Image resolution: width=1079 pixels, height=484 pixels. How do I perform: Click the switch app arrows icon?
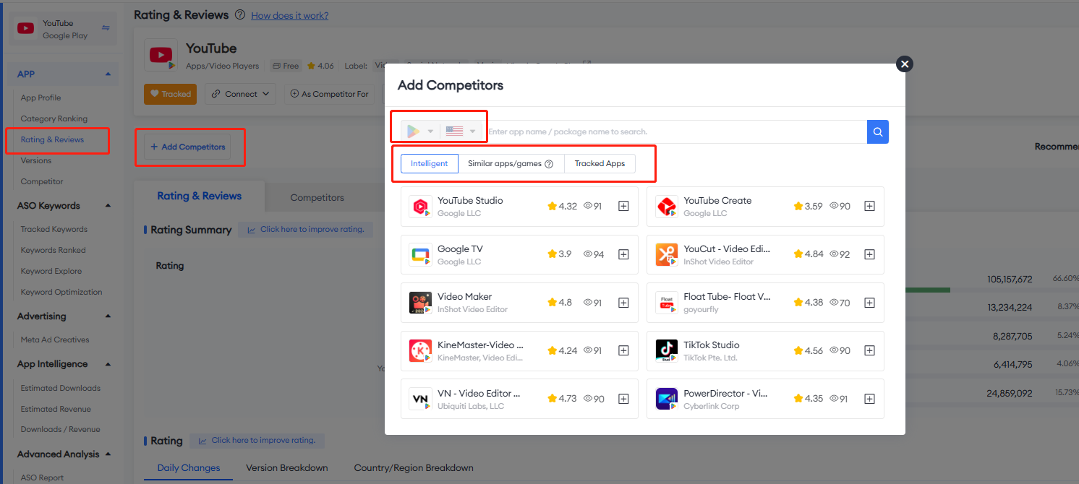tap(106, 28)
